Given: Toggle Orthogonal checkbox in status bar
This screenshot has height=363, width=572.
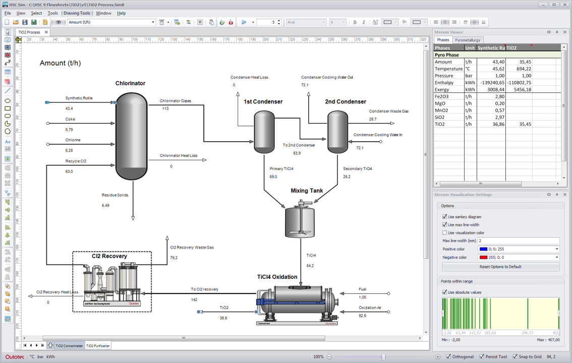Looking at the screenshot, I should [x=449, y=356].
